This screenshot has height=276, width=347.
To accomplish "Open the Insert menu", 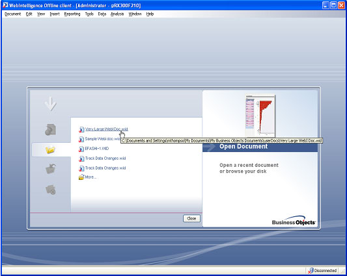I will (55, 14).
